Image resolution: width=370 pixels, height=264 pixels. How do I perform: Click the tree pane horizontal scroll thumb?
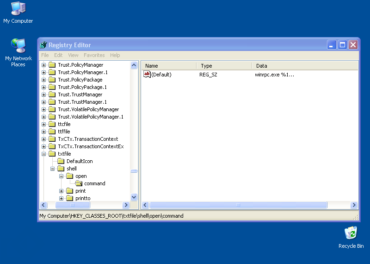[x=73, y=205]
